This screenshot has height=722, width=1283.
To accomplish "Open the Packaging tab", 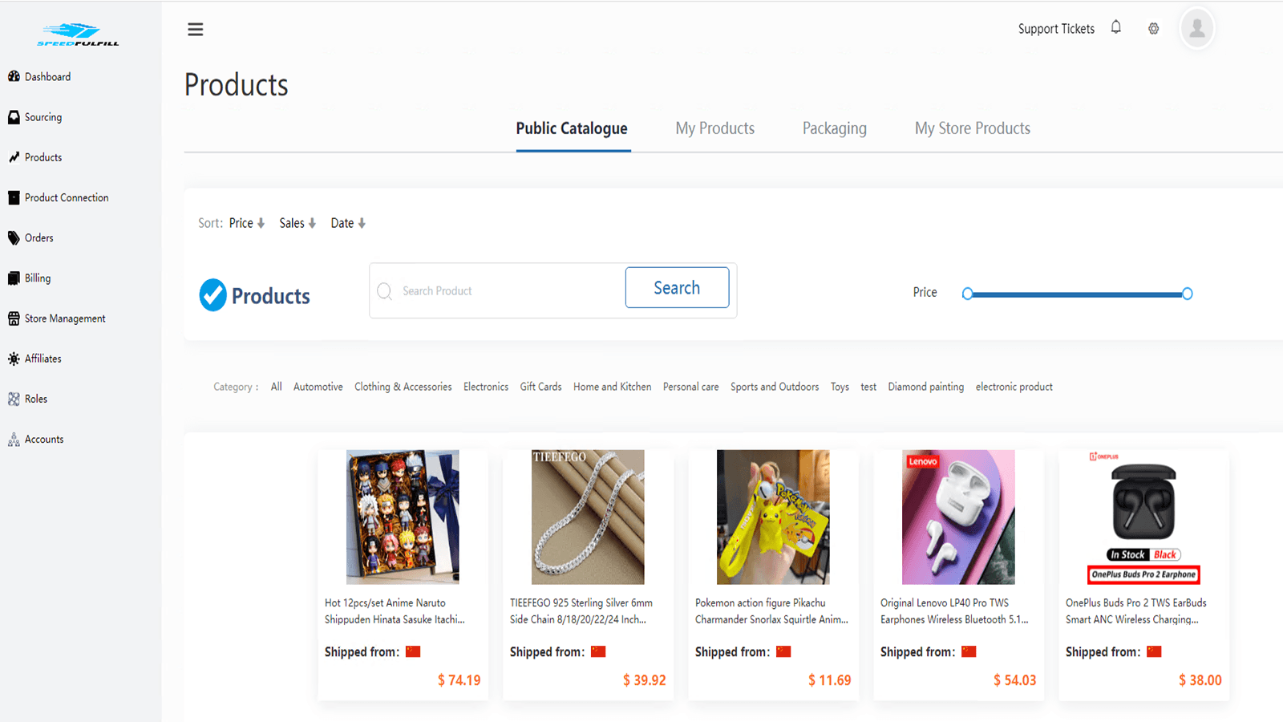I will (834, 128).
